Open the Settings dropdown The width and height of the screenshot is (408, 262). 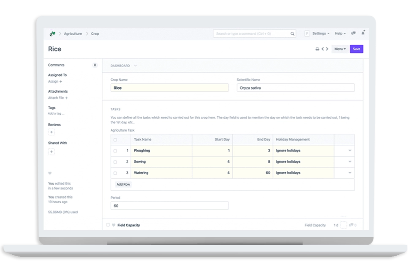(x=321, y=33)
